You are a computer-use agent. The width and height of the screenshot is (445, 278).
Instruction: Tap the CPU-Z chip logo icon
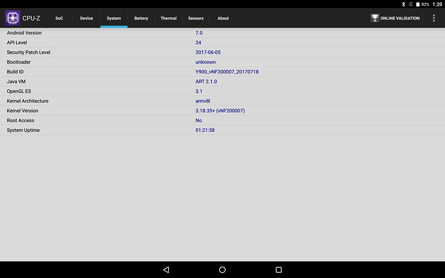tap(13, 18)
